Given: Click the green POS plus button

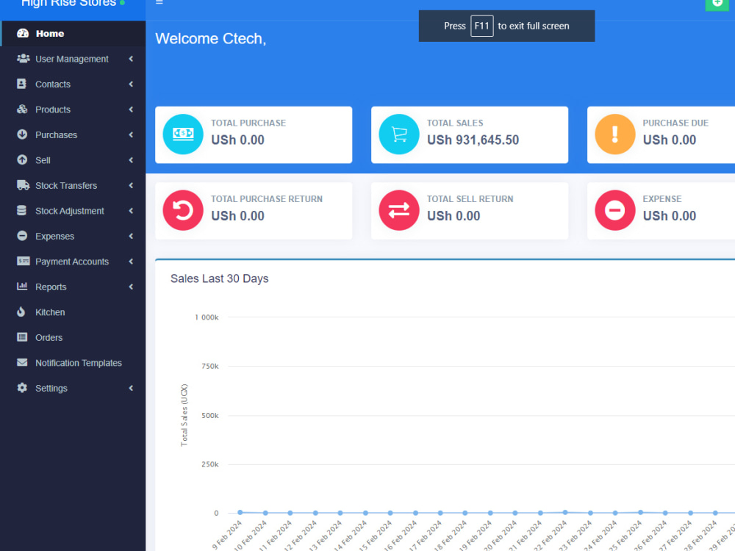Looking at the screenshot, I should pyautogui.click(x=717, y=5).
